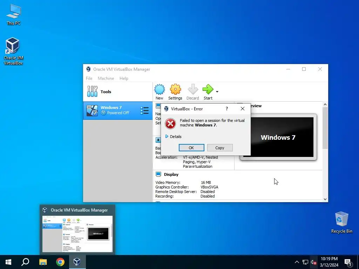Click the Oracle VM VirtualBox desktop shortcut
The image size is (359, 269).
click(x=13, y=51)
